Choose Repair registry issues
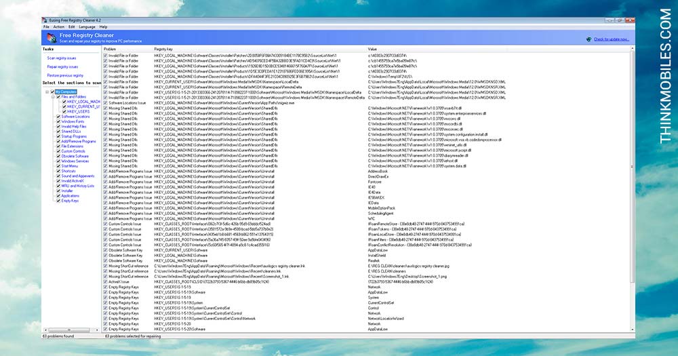Image resolution: width=678 pixels, height=356 pixels. 62,66
